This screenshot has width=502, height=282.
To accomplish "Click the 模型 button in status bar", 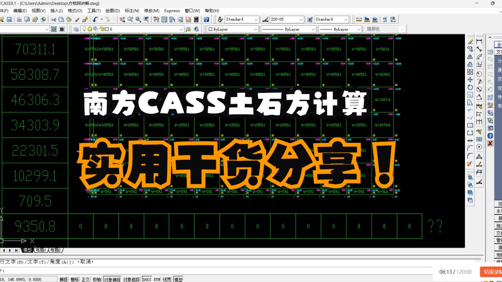I will [178, 279].
